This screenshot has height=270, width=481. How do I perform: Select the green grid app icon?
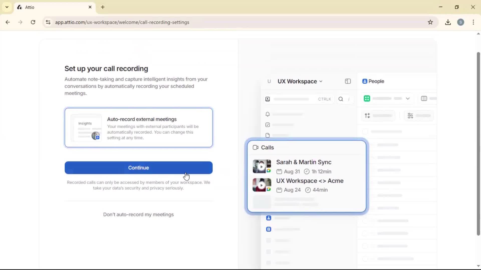tap(367, 98)
